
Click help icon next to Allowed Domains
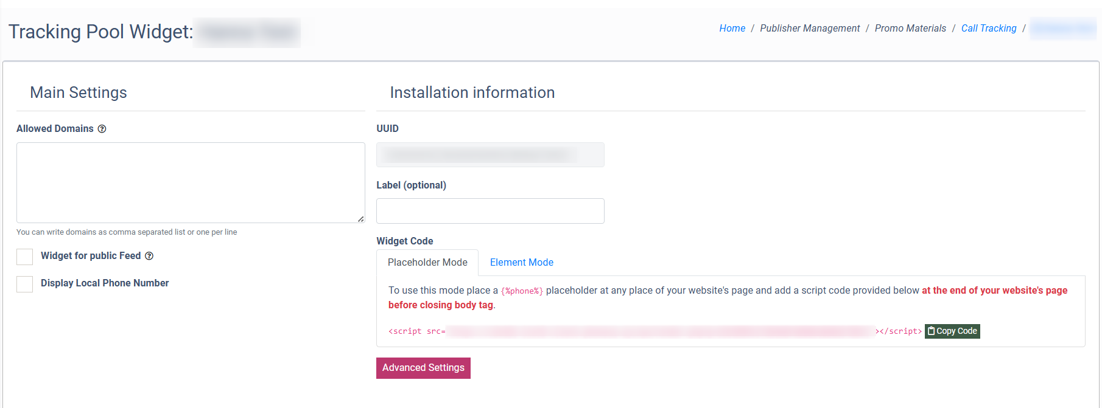pyautogui.click(x=102, y=129)
